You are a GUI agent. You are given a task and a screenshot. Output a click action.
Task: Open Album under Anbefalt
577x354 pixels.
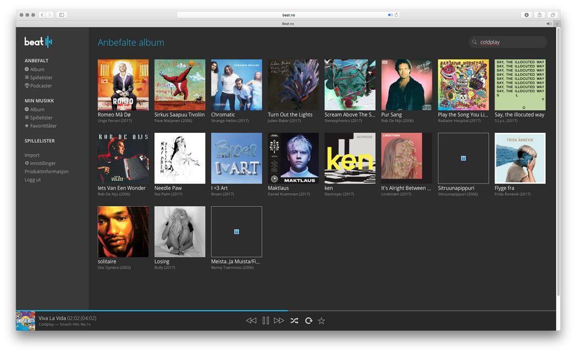(x=35, y=69)
